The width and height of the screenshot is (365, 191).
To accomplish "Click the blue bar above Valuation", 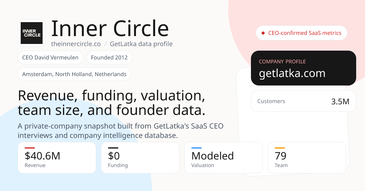I will [x=196, y=148].
